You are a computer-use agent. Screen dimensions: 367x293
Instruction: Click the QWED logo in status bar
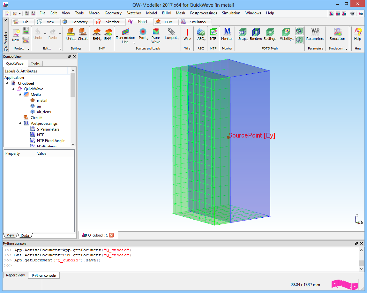point(345,284)
